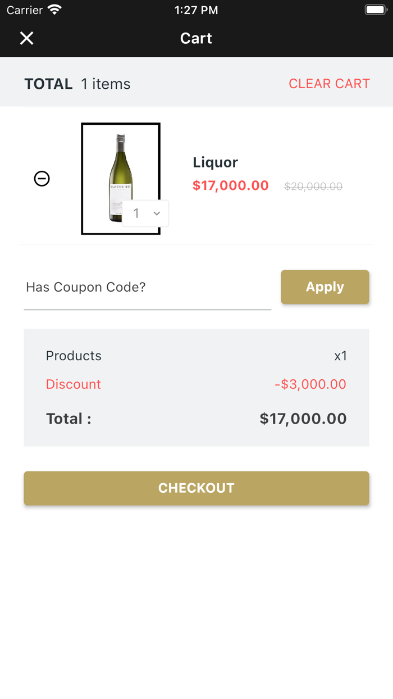The height and width of the screenshot is (699, 393).
Task: Select TOTAL 1 items label
Action: (x=77, y=83)
